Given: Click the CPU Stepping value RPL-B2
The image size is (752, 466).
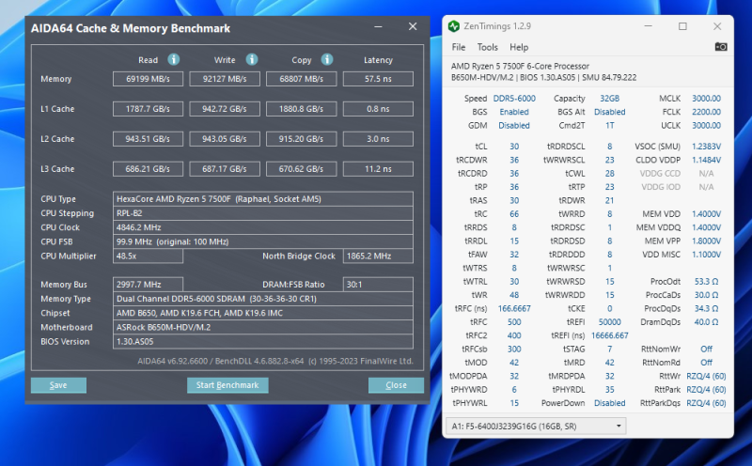Looking at the screenshot, I should [263, 213].
